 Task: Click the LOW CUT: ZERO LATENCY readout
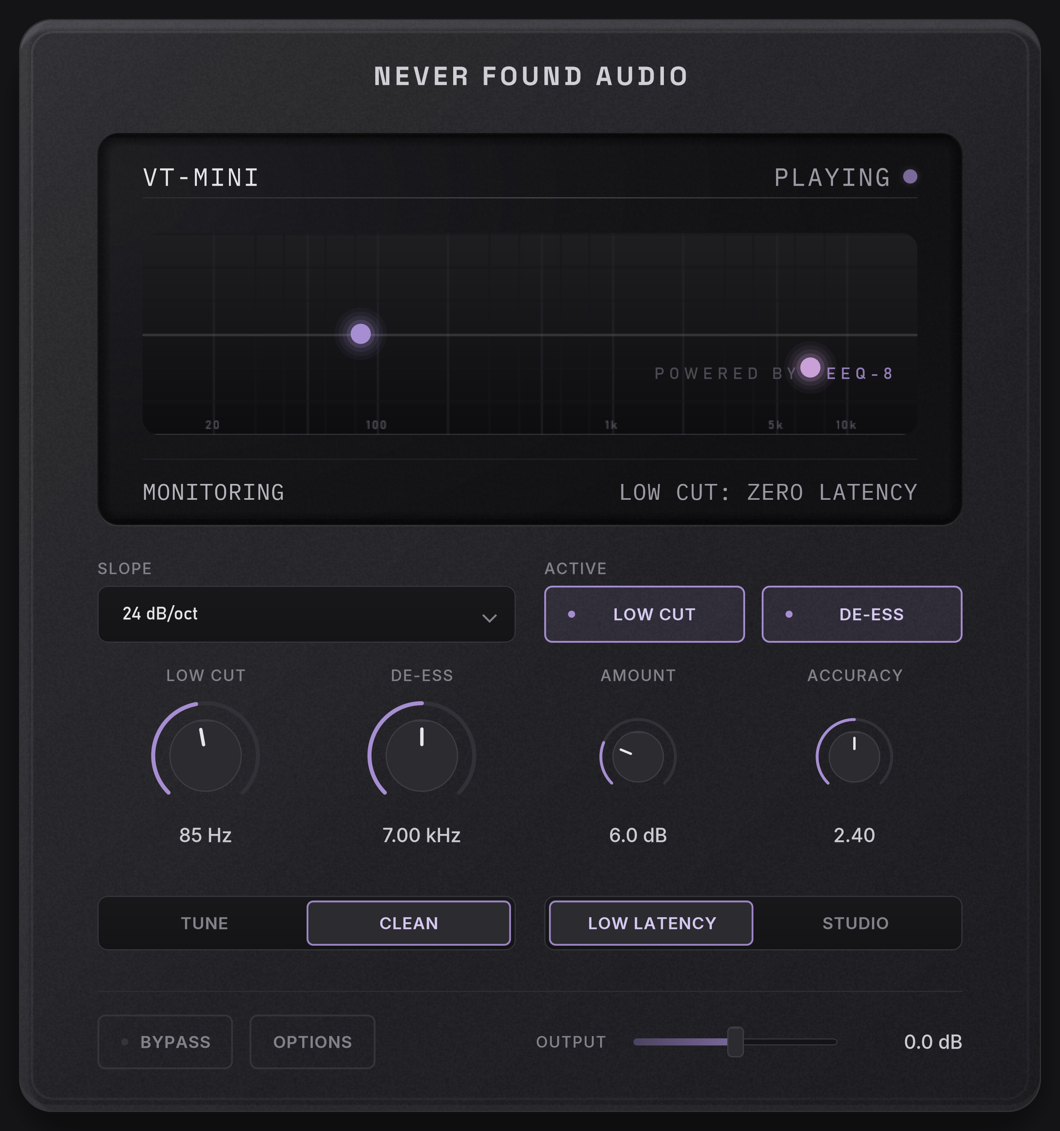point(768,492)
